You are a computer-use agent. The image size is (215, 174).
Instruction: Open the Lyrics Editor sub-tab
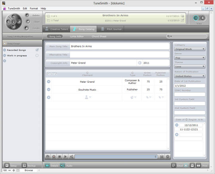77,37
